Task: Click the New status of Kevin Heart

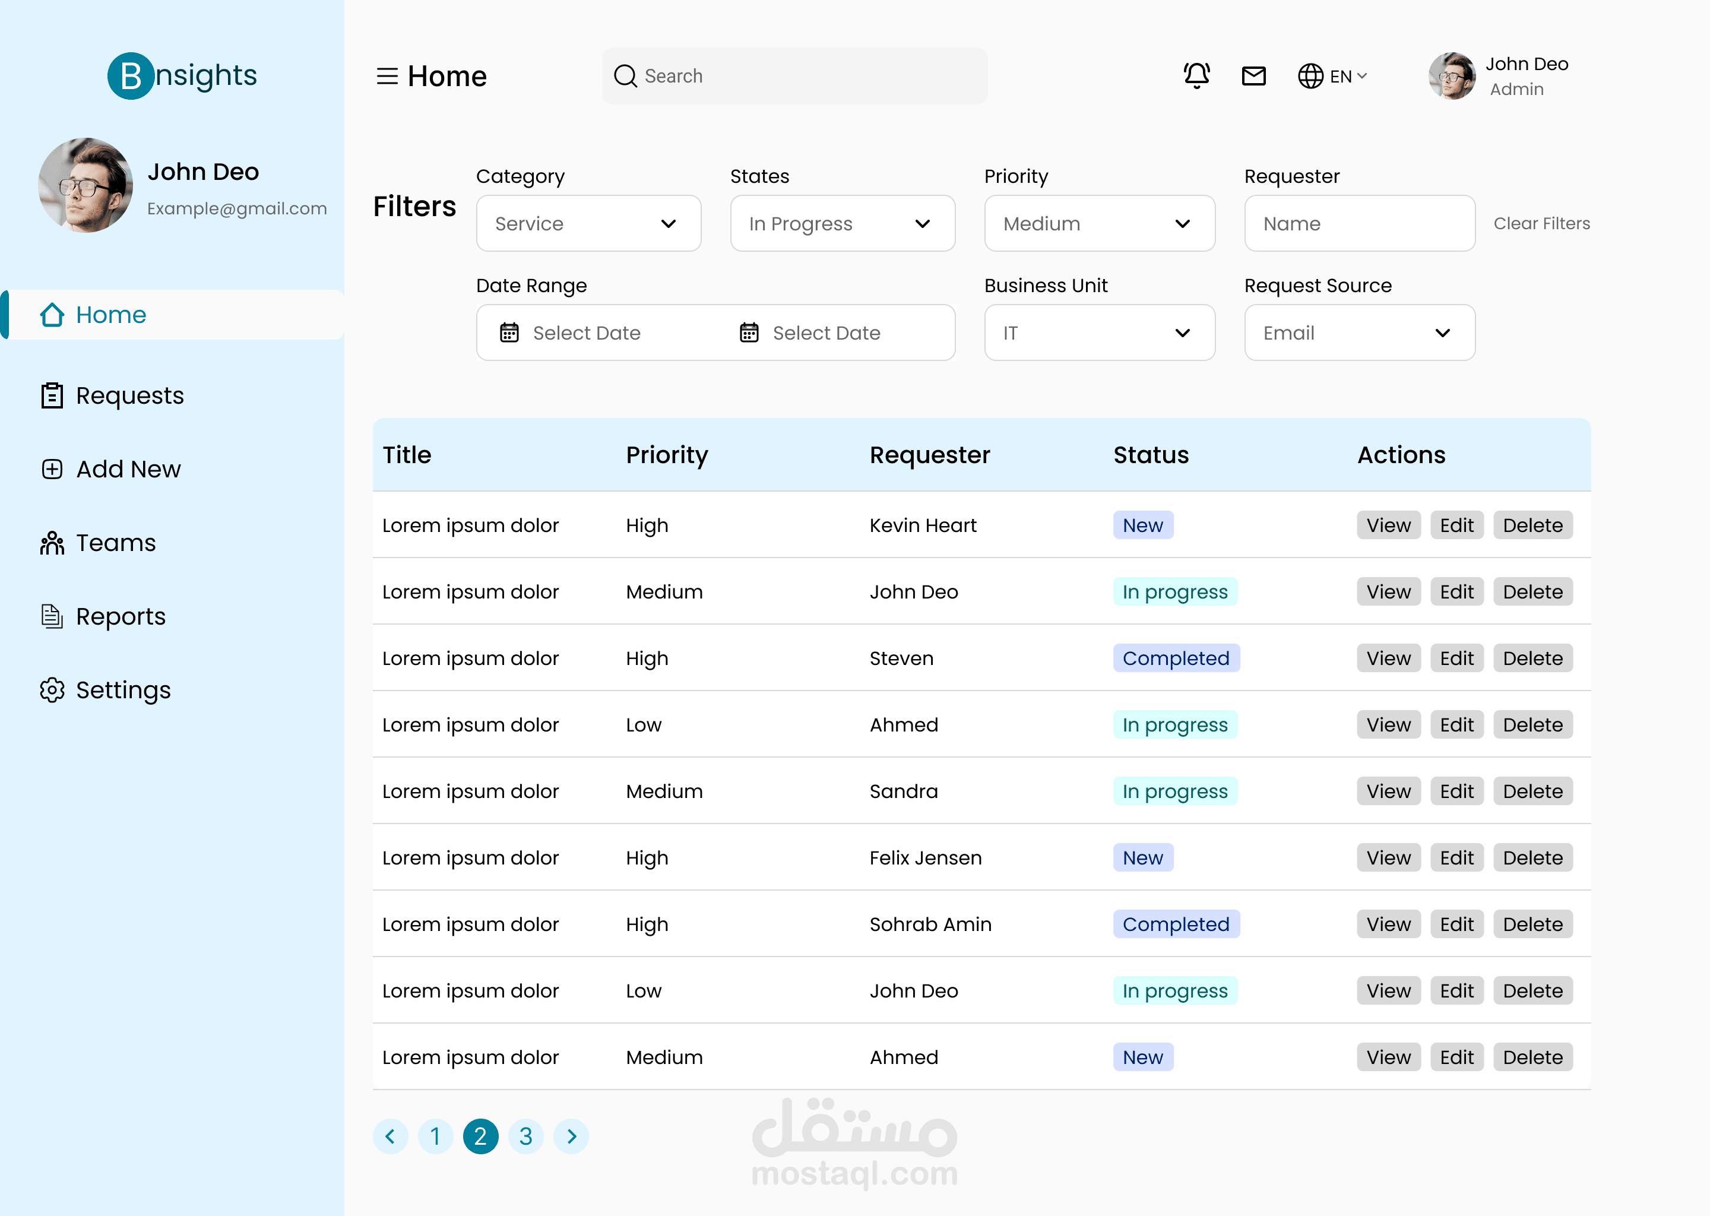Action: pyautogui.click(x=1142, y=525)
